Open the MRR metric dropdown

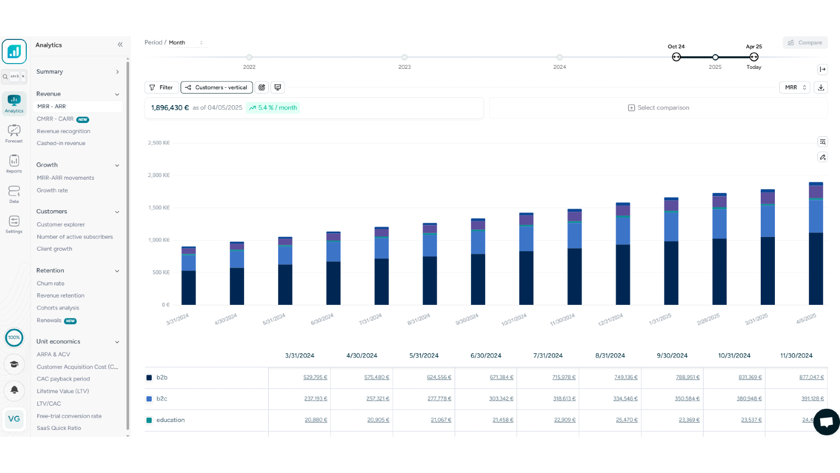795,87
